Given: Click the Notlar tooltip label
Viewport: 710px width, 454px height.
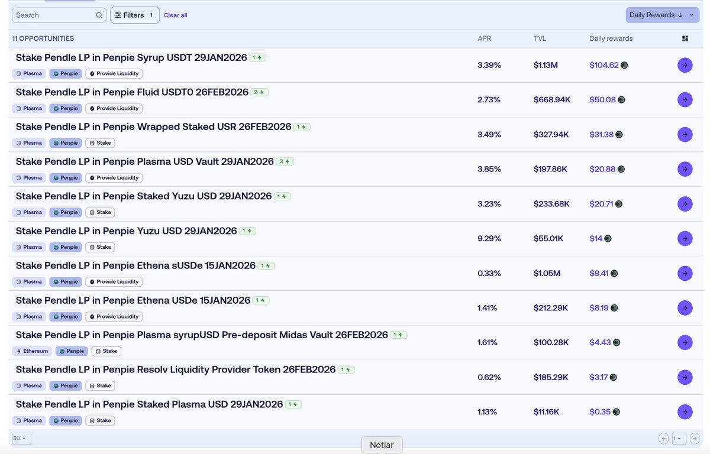Looking at the screenshot, I should coord(382,445).
